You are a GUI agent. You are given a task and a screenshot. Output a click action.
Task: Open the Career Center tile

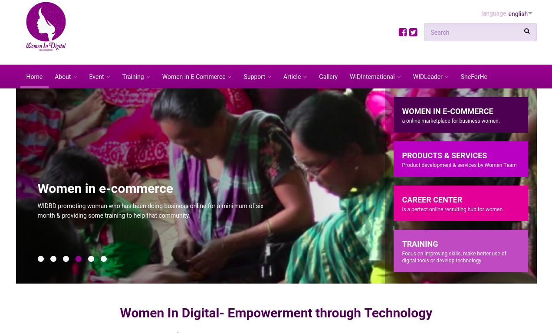click(x=461, y=203)
